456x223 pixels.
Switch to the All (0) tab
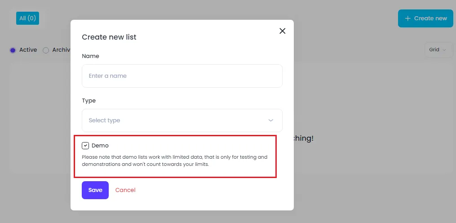(x=27, y=18)
